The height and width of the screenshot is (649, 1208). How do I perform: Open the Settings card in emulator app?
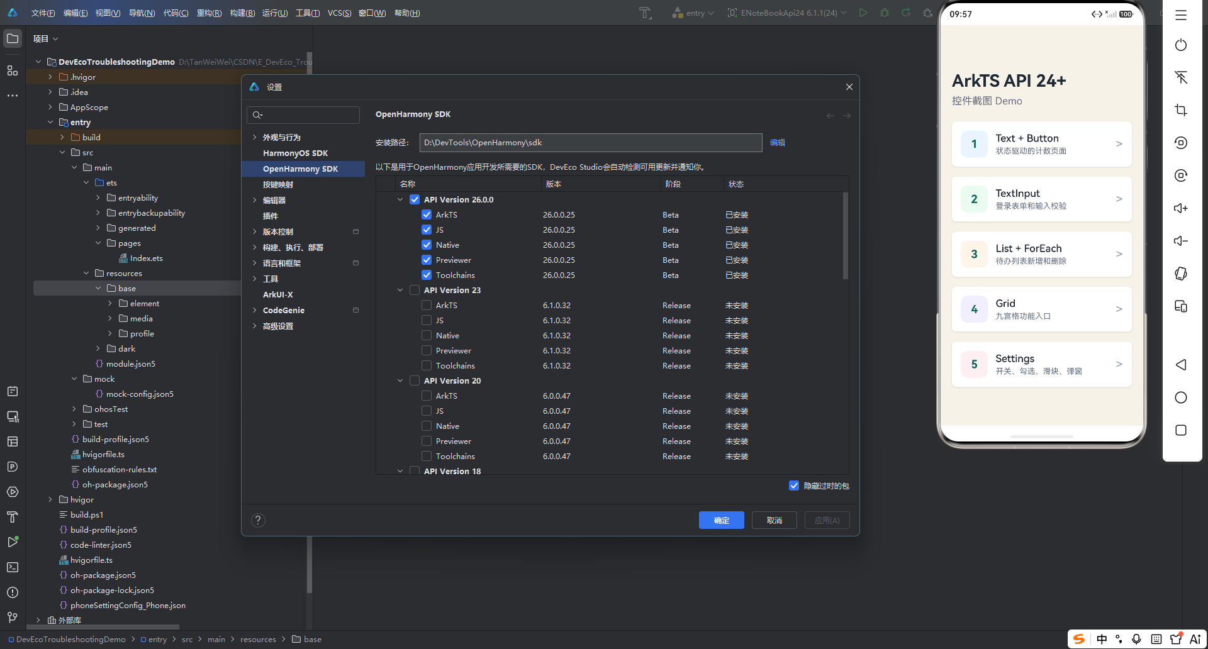[1042, 365]
